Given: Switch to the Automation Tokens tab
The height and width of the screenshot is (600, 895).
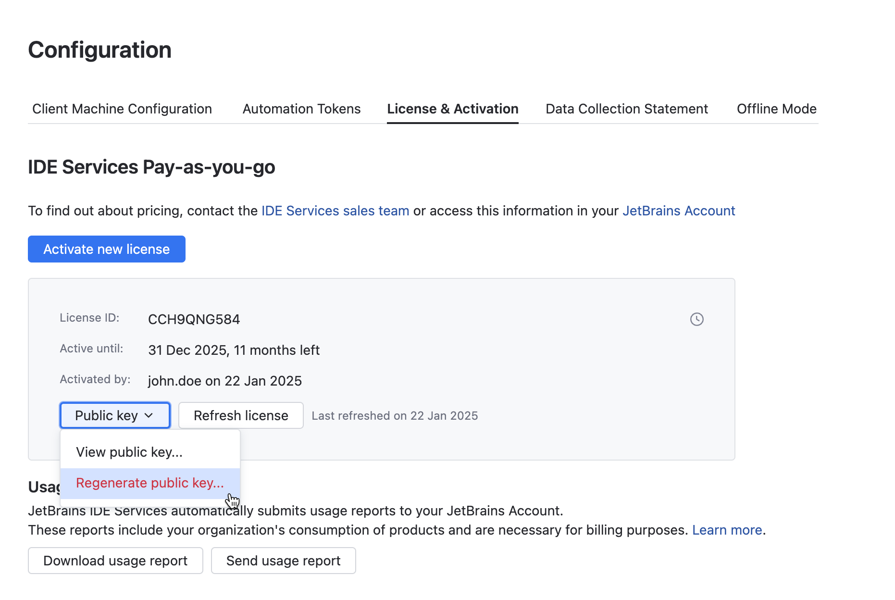Looking at the screenshot, I should (x=301, y=109).
